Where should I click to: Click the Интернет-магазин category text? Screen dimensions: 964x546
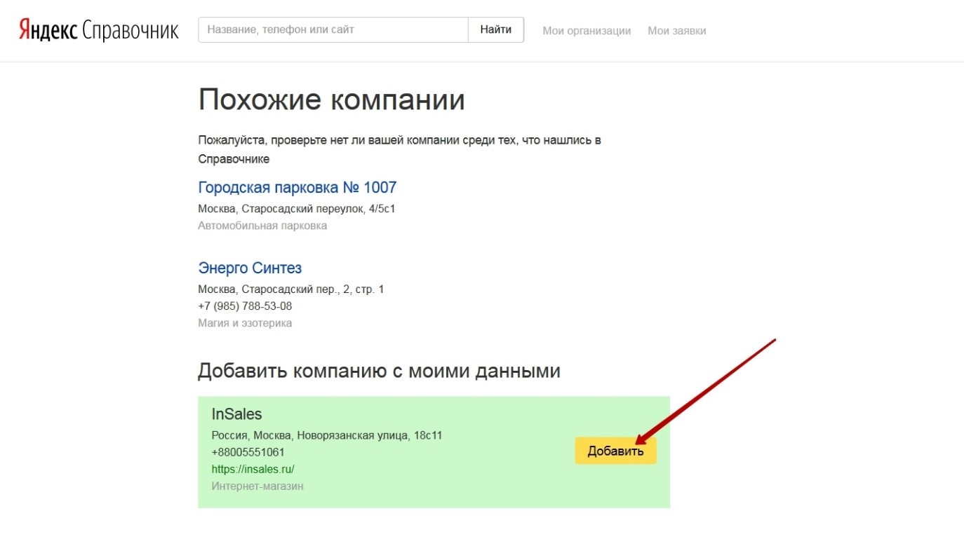[x=257, y=486]
